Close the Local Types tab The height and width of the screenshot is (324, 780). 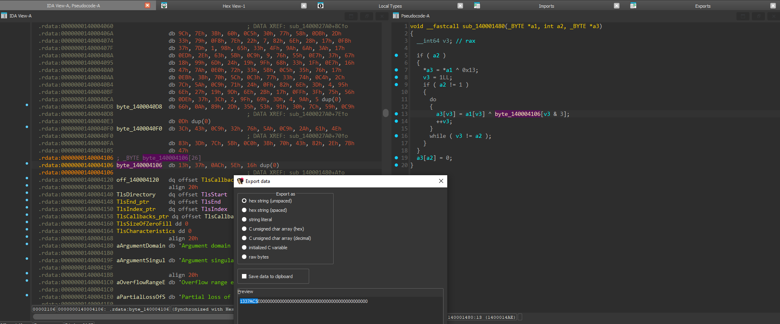click(x=460, y=6)
